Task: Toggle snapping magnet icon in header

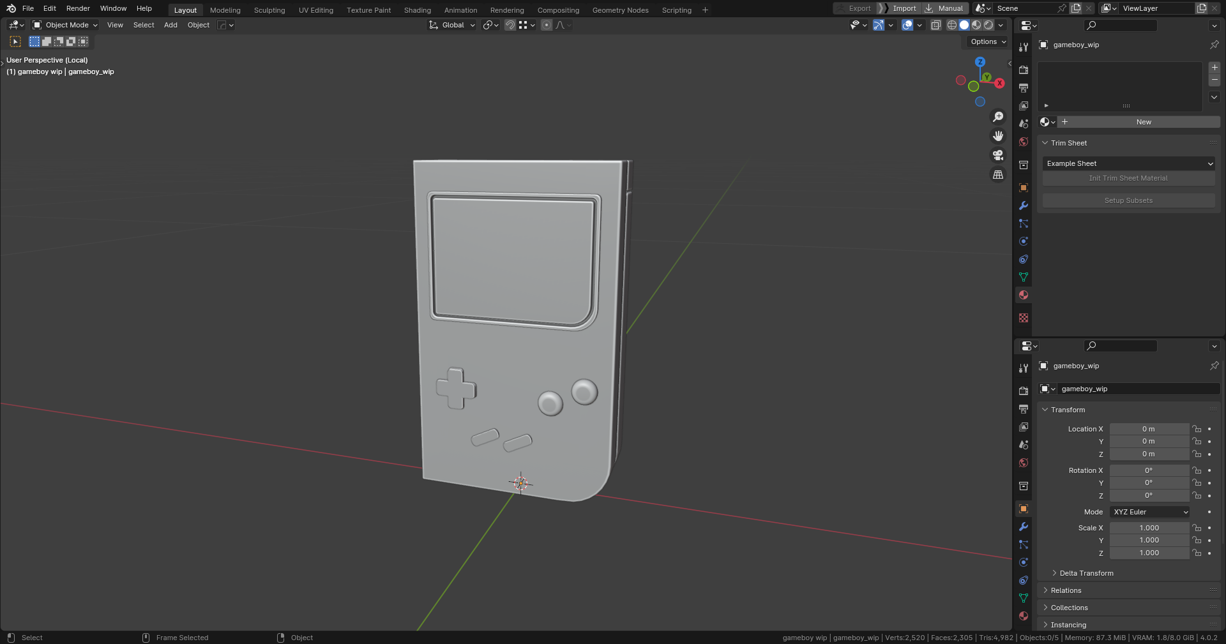Action: click(510, 25)
